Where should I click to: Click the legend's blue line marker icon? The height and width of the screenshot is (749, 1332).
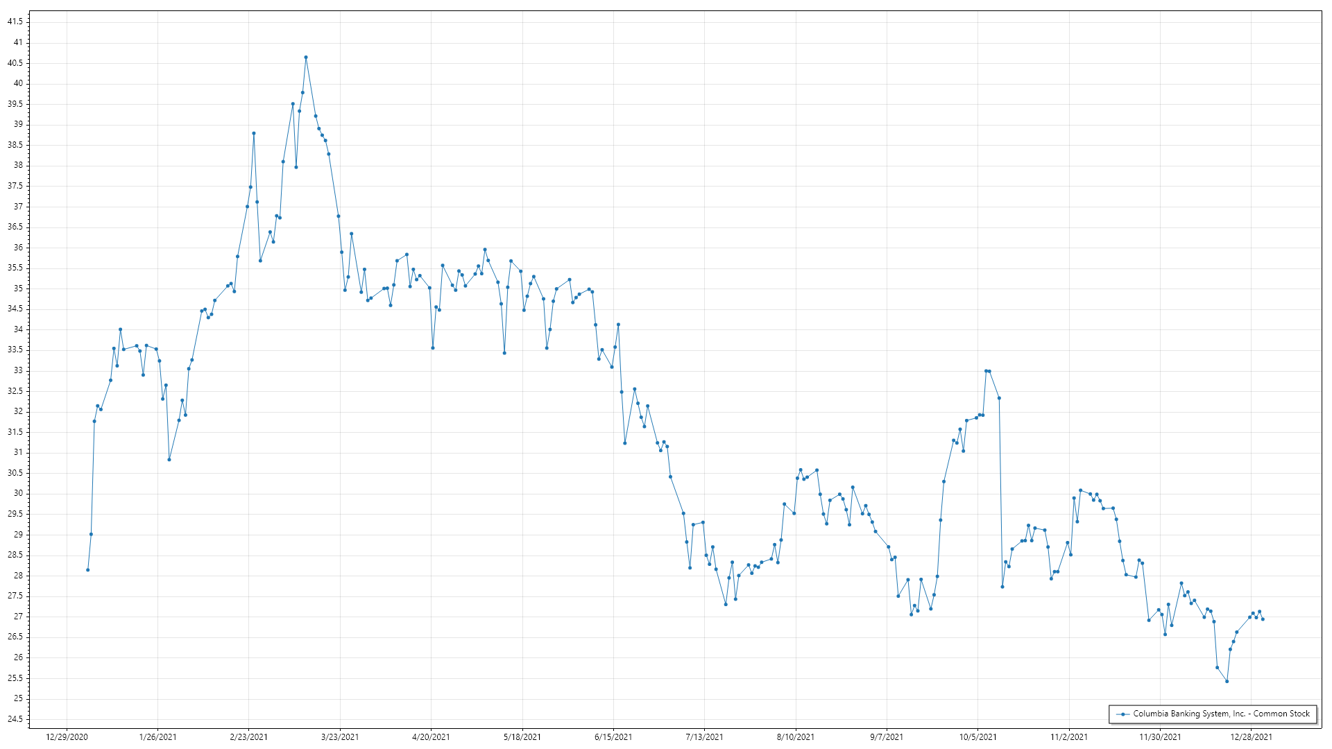pyautogui.click(x=1122, y=714)
